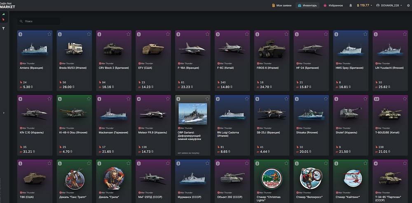Open the Breda 90/53 truck thumbnail

[74, 49]
